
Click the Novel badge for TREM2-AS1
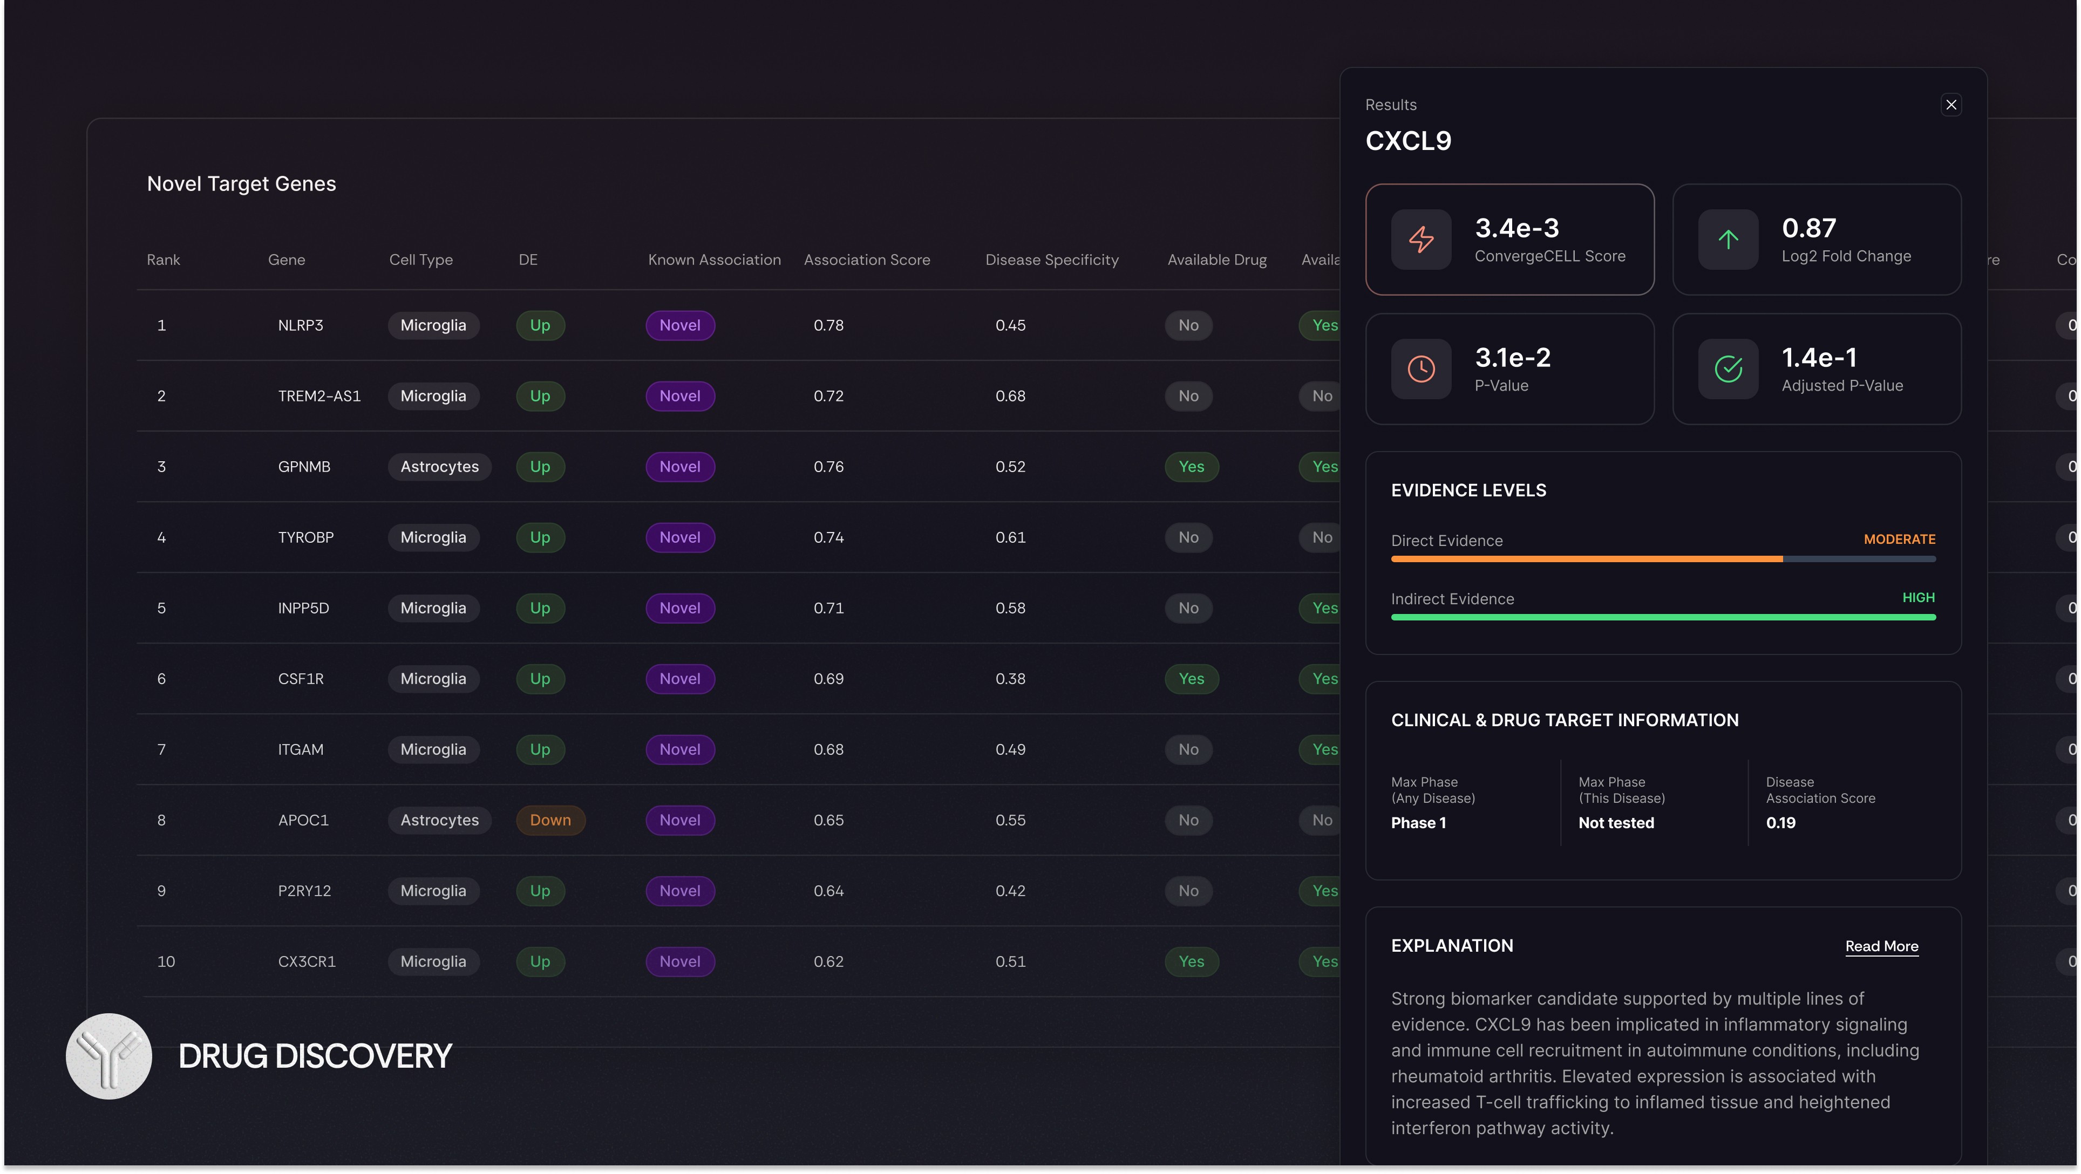(x=679, y=397)
